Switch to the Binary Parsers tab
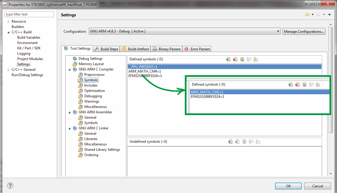This screenshot has width=337, height=193. pos(167,49)
